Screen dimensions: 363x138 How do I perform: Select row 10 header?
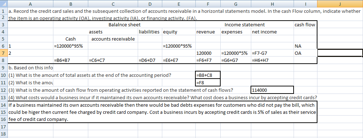[4, 75]
